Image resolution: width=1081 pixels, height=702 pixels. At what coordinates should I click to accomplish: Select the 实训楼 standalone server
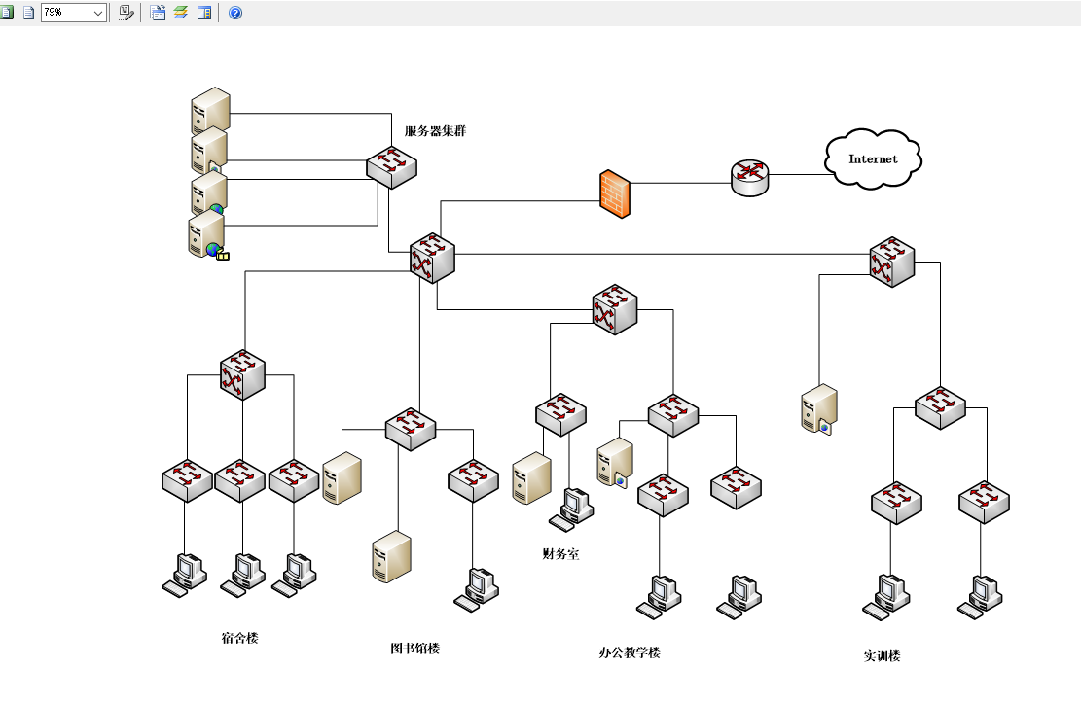click(x=819, y=409)
